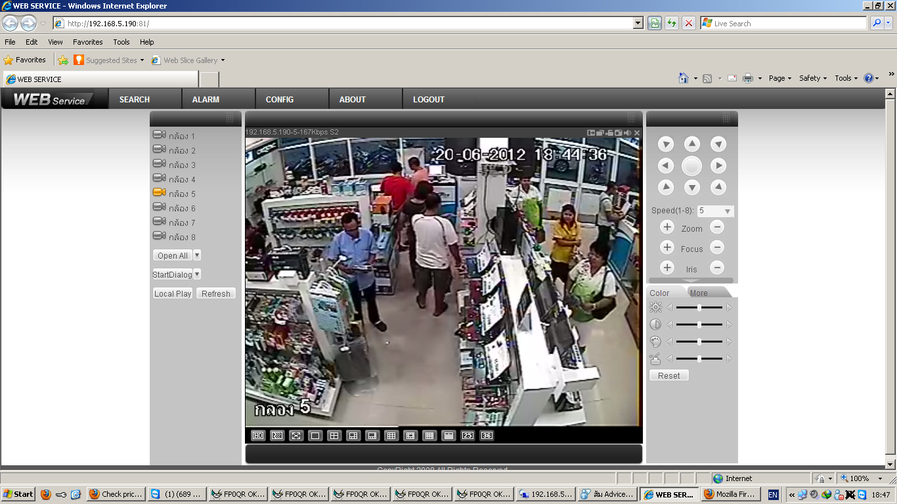Adjust the saturation slider
This screenshot has height=504, width=897.
pos(699,358)
